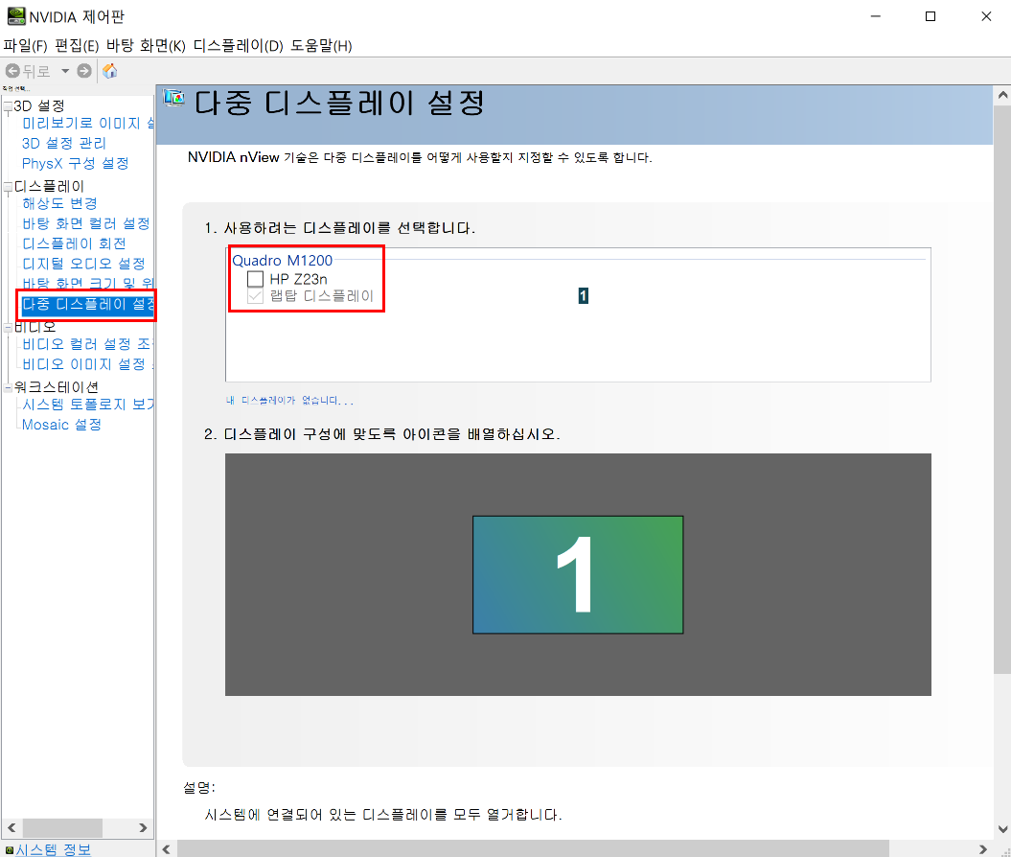Viewport: 1011px width, 857px height.
Task: Maximize the NVIDIA control panel window
Action: tap(931, 16)
